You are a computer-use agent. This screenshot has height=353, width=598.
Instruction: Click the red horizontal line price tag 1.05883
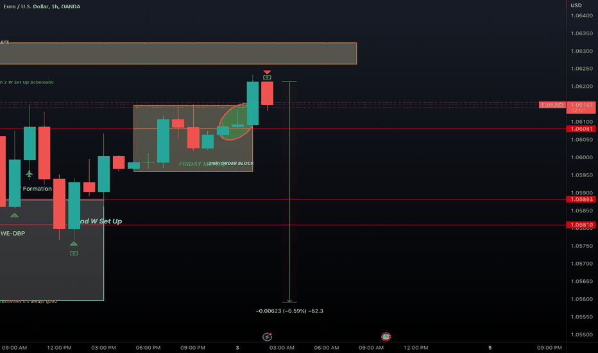[x=581, y=199]
